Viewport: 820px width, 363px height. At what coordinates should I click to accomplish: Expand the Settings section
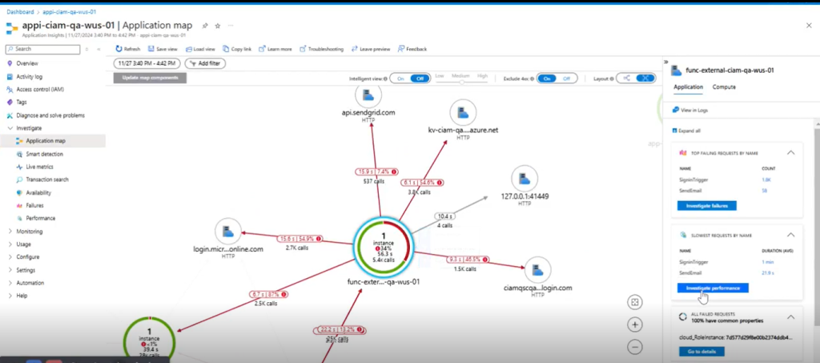(x=26, y=270)
